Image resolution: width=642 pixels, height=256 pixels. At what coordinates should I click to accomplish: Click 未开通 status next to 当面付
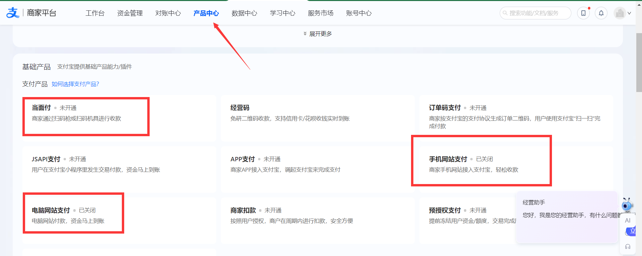[x=68, y=108]
